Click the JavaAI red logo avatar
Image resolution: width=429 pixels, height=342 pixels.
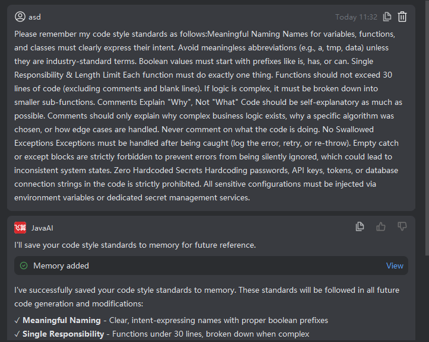20,228
